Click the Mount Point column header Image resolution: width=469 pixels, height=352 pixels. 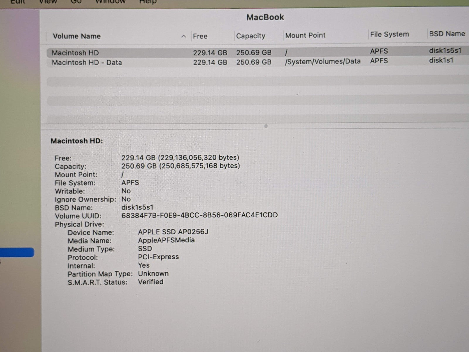click(x=305, y=35)
